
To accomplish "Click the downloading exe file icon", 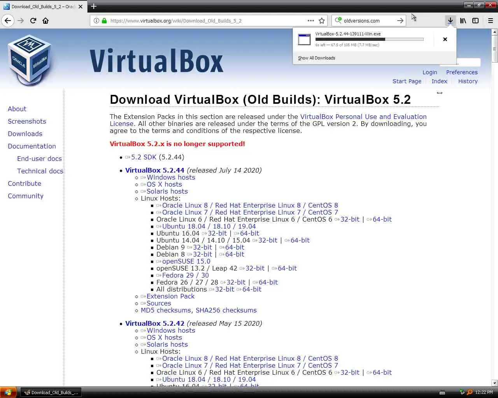I will (304, 39).
